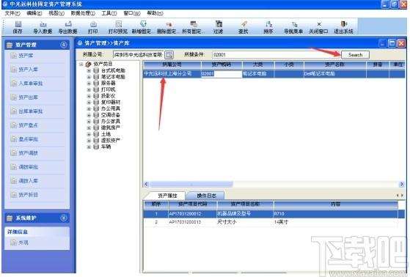This screenshot has height=277, width=410.
Task: Open 入库单审批 in the sidebar
Action: 26,84
